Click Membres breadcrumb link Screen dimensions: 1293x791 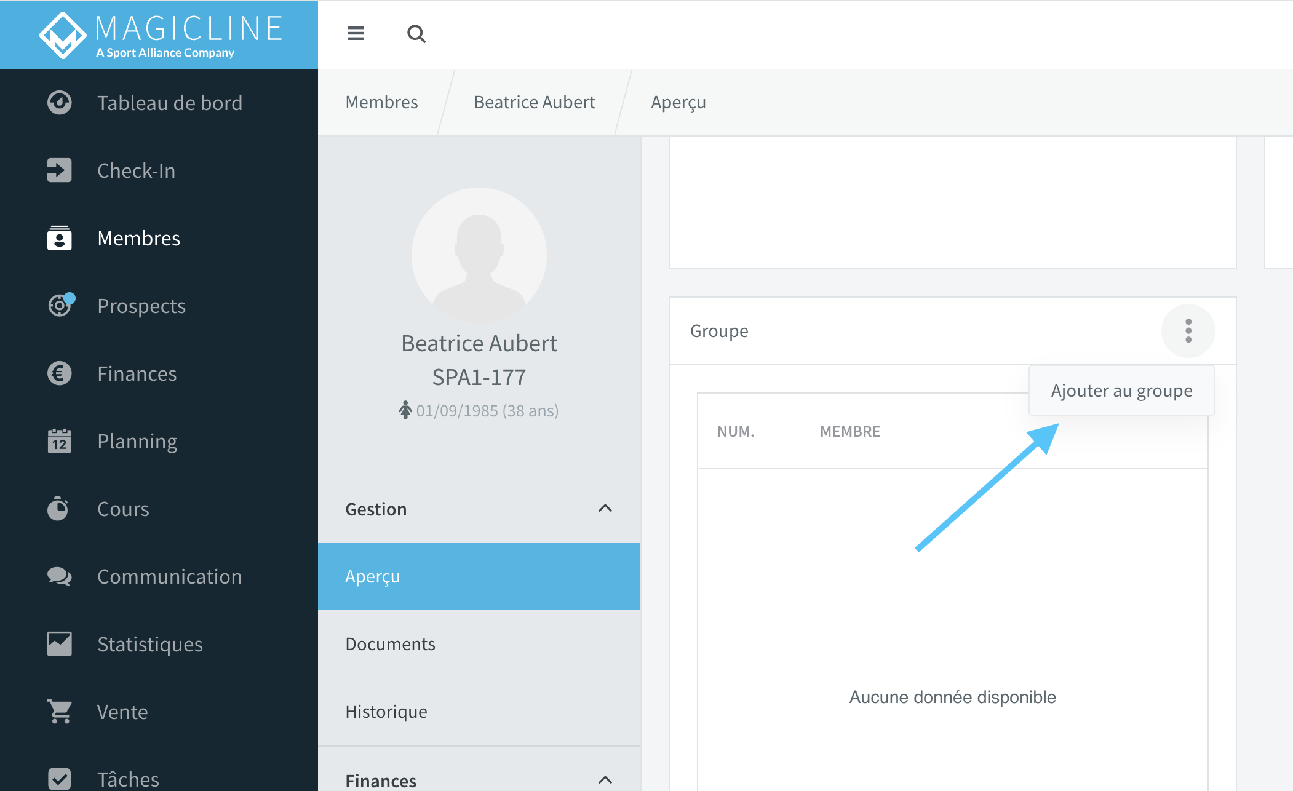coord(381,102)
